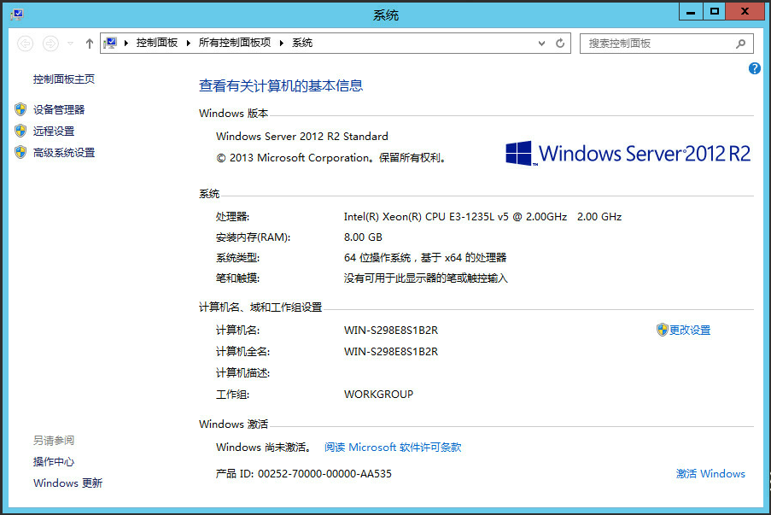771x515 pixels.
Task: Click the UAC shield icon beside 设备管理器
Action: (x=20, y=109)
